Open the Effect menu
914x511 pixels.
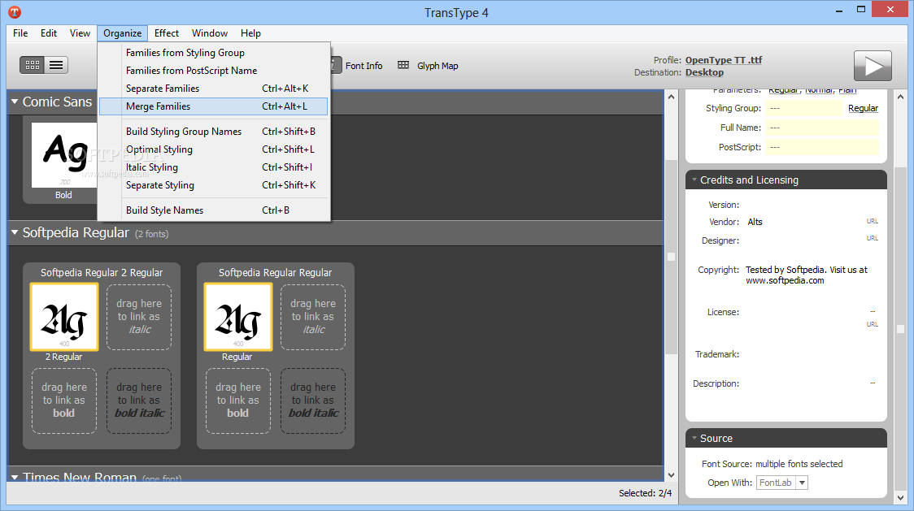coord(166,33)
